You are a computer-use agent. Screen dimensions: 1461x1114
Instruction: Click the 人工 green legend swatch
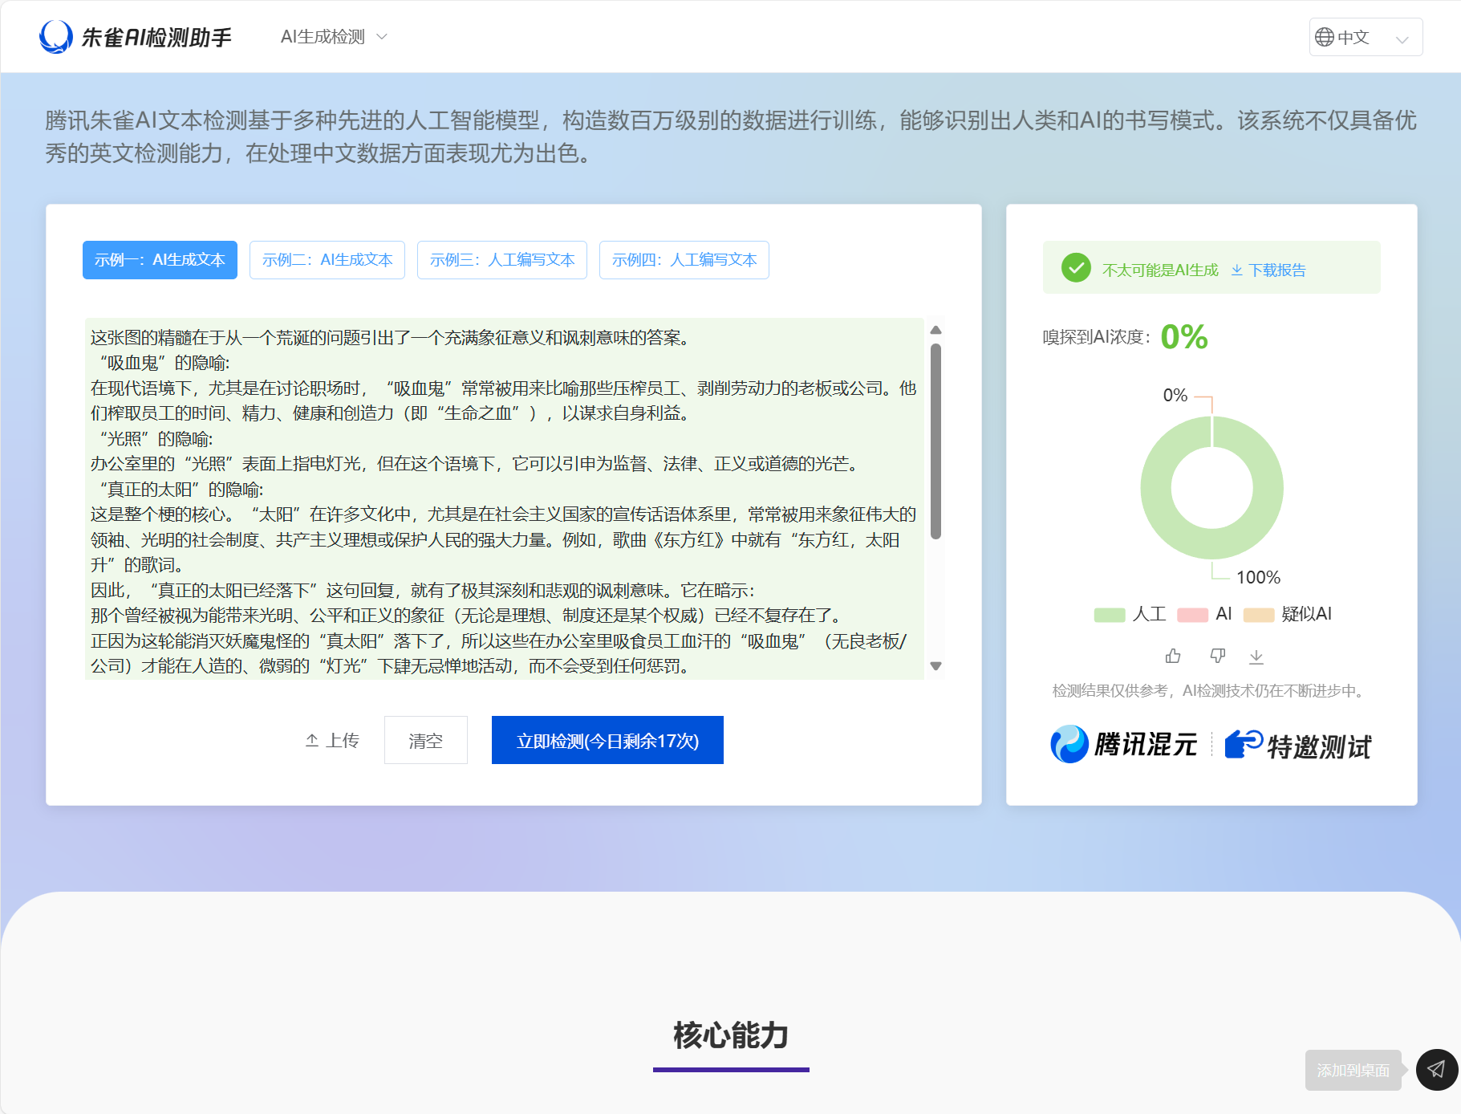[x=1110, y=615]
